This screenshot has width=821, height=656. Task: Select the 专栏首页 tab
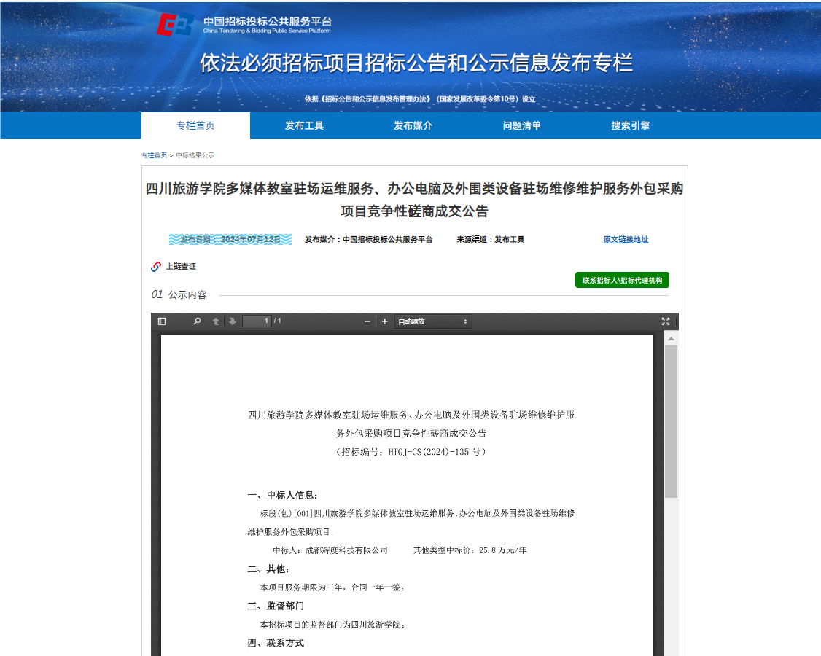click(196, 125)
